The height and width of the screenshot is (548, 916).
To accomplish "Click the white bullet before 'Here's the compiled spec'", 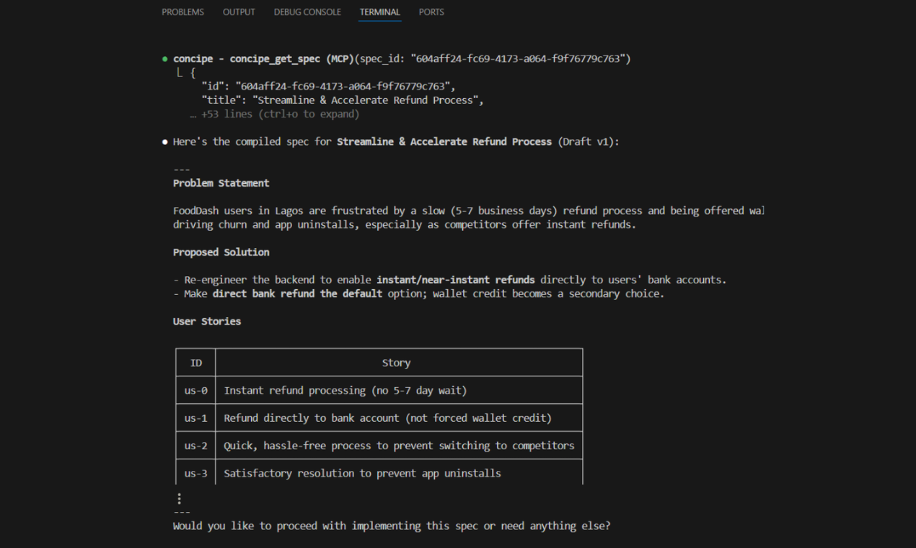I will point(165,142).
